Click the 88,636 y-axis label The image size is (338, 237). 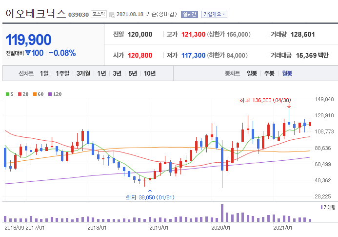coord(323,148)
